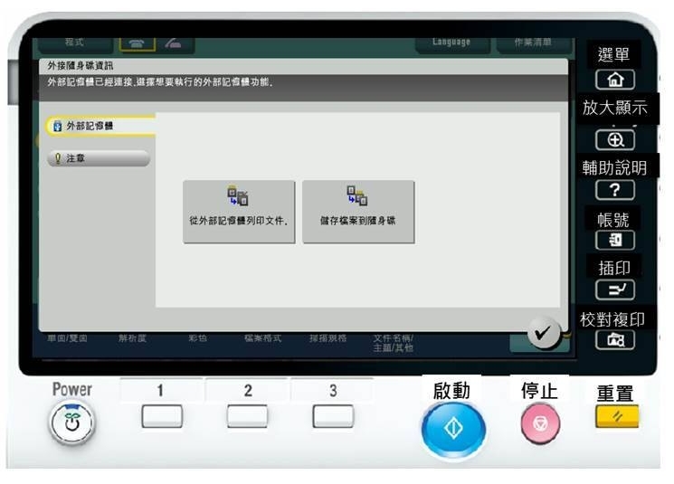Open the Language setting at top

[451, 42]
